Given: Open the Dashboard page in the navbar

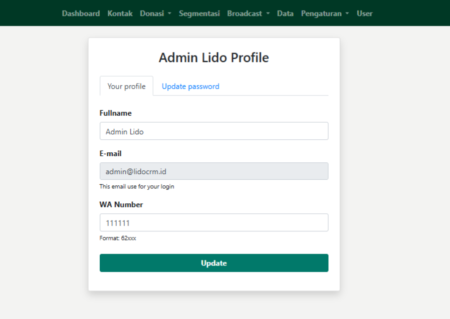Looking at the screenshot, I should tap(81, 14).
